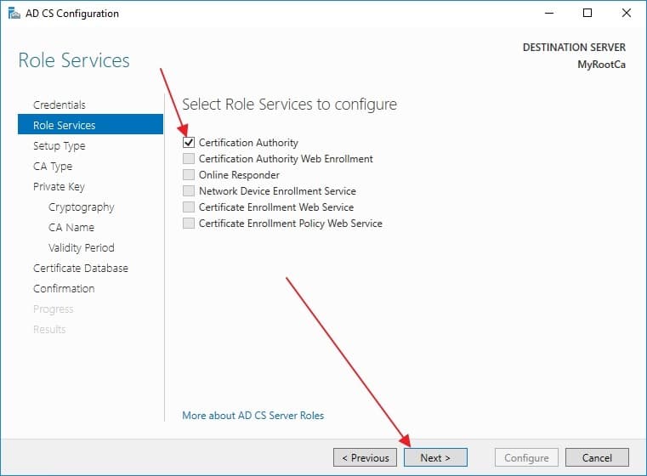Tick Certification Authority Web Enrollment checkbox
Viewport: 647px width, 476px height.
[x=189, y=158]
